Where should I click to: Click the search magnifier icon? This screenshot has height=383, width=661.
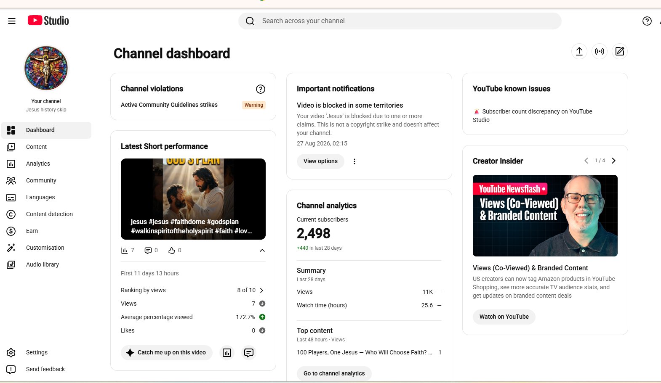point(250,21)
